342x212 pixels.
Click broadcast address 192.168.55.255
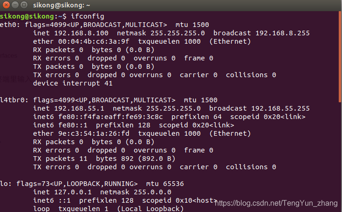point(280,108)
